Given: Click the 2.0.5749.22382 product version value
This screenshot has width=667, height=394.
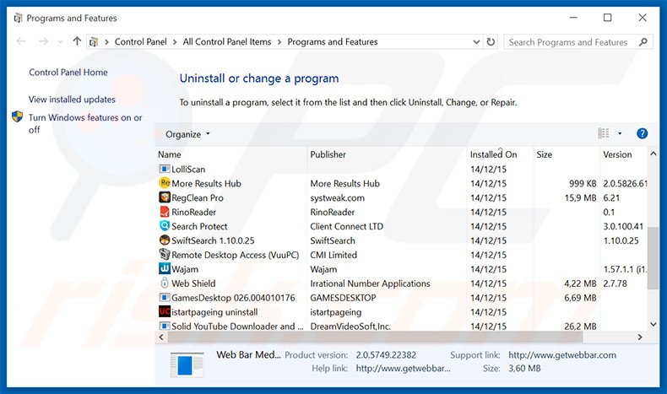Looking at the screenshot, I should [386, 355].
